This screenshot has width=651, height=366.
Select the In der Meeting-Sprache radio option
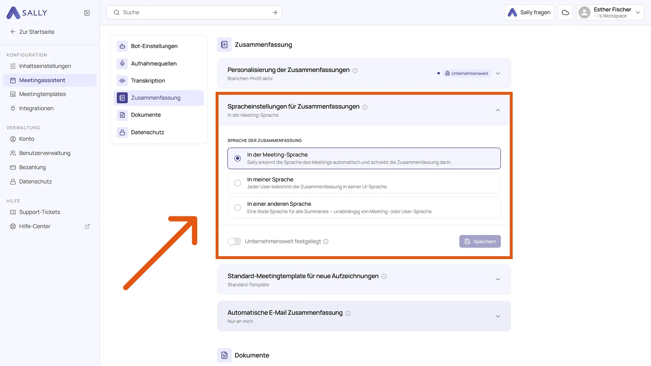click(x=238, y=158)
